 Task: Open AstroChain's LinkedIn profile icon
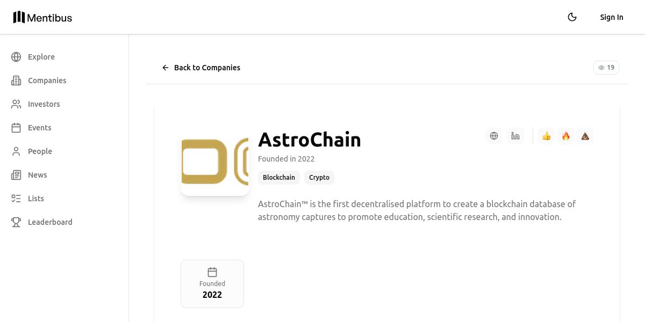click(515, 136)
